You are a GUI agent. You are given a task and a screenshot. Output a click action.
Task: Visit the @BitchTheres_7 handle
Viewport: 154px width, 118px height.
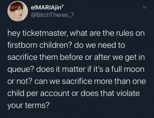click(x=52, y=15)
